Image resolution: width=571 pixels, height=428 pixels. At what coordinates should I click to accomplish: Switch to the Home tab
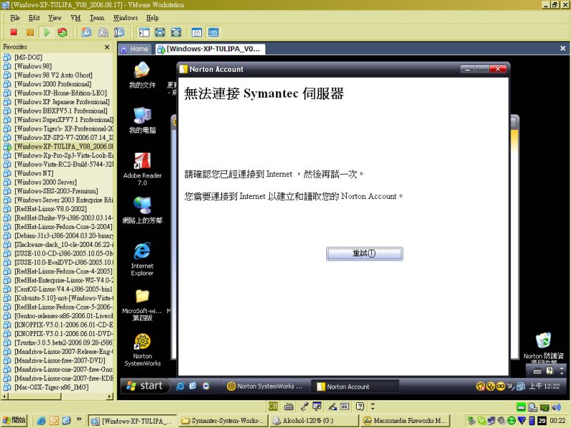[135, 49]
